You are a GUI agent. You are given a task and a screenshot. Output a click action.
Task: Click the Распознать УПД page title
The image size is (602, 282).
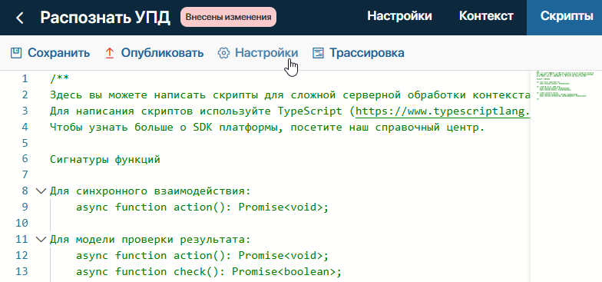pos(105,18)
